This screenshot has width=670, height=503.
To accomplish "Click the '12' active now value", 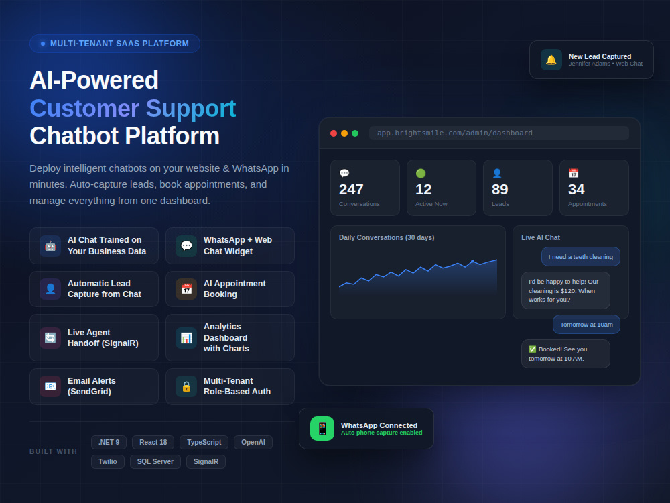I will [423, 190].
